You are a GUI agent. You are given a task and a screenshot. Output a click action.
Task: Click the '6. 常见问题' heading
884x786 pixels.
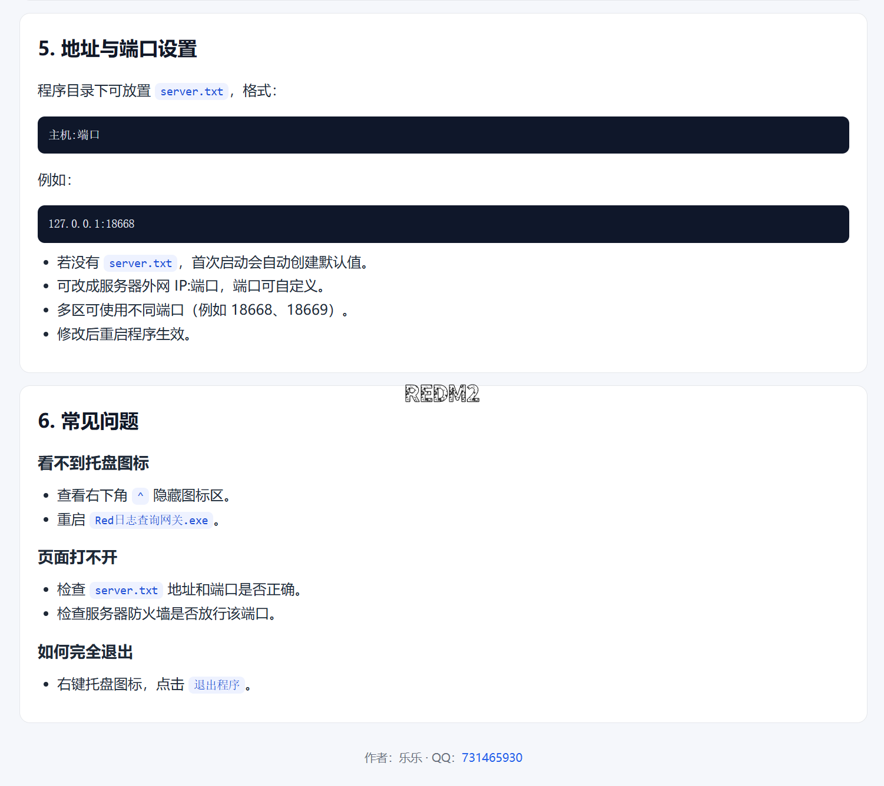(x=88, y=421)
